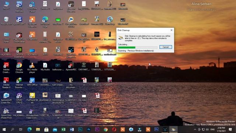
Task: Open File Explorer from the taskbar
Action: pyautogui.click(x=38, y=129)
